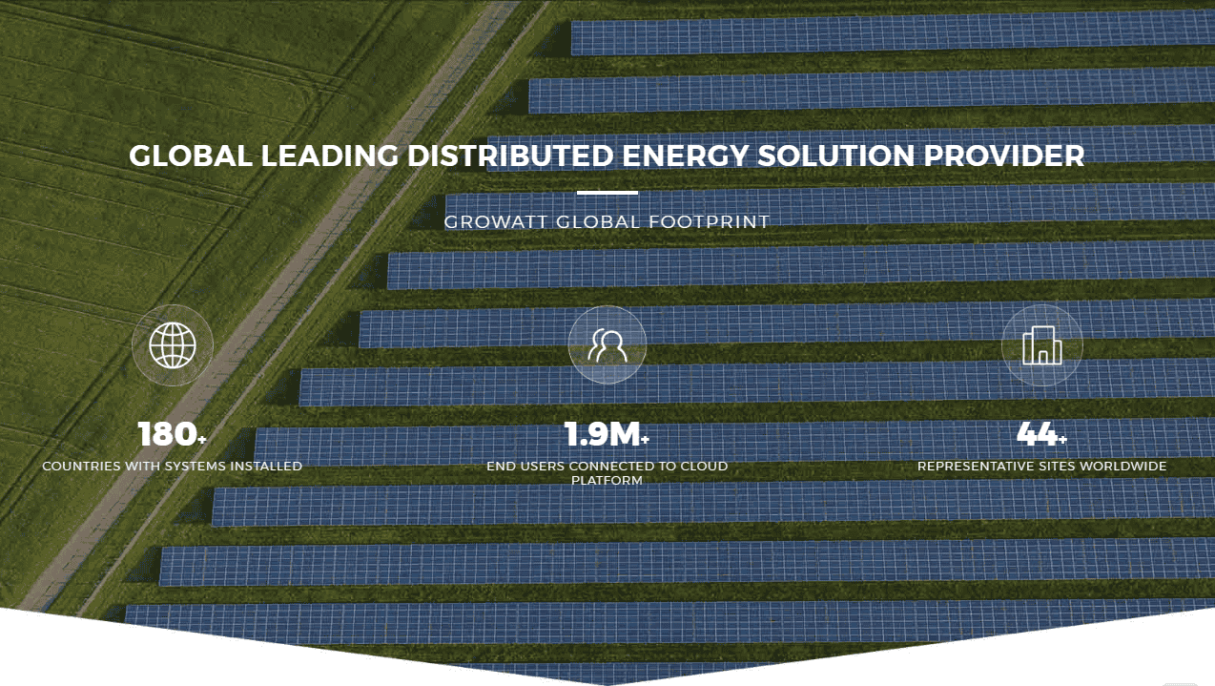Click the users icon above 1.9M+
Image resolution: width=1215 pixels, height=686 pixels.
(x=607, y=344)
